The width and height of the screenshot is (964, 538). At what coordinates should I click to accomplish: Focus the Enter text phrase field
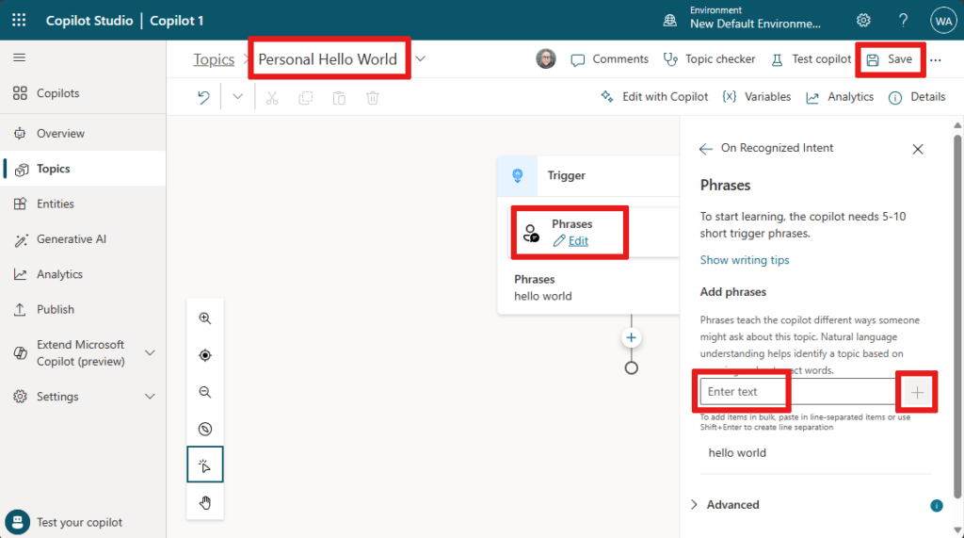tap(798, 392)
